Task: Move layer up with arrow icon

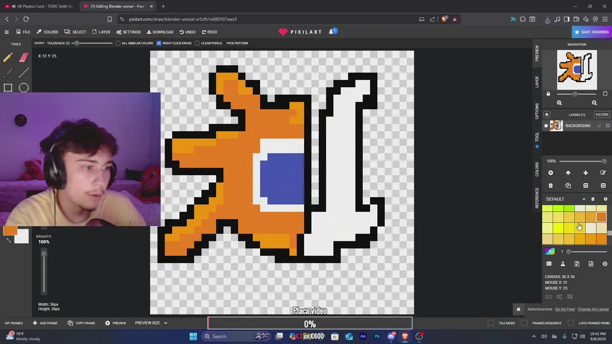Action: (x=568, y=172)
